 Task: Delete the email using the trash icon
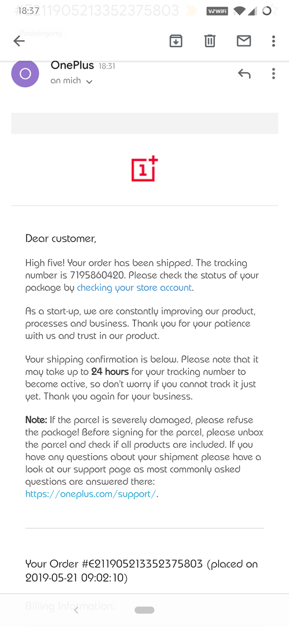pos(210,41)
